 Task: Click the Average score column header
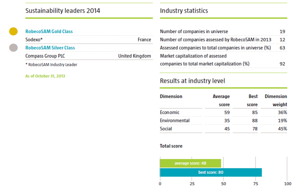(221, 100)
